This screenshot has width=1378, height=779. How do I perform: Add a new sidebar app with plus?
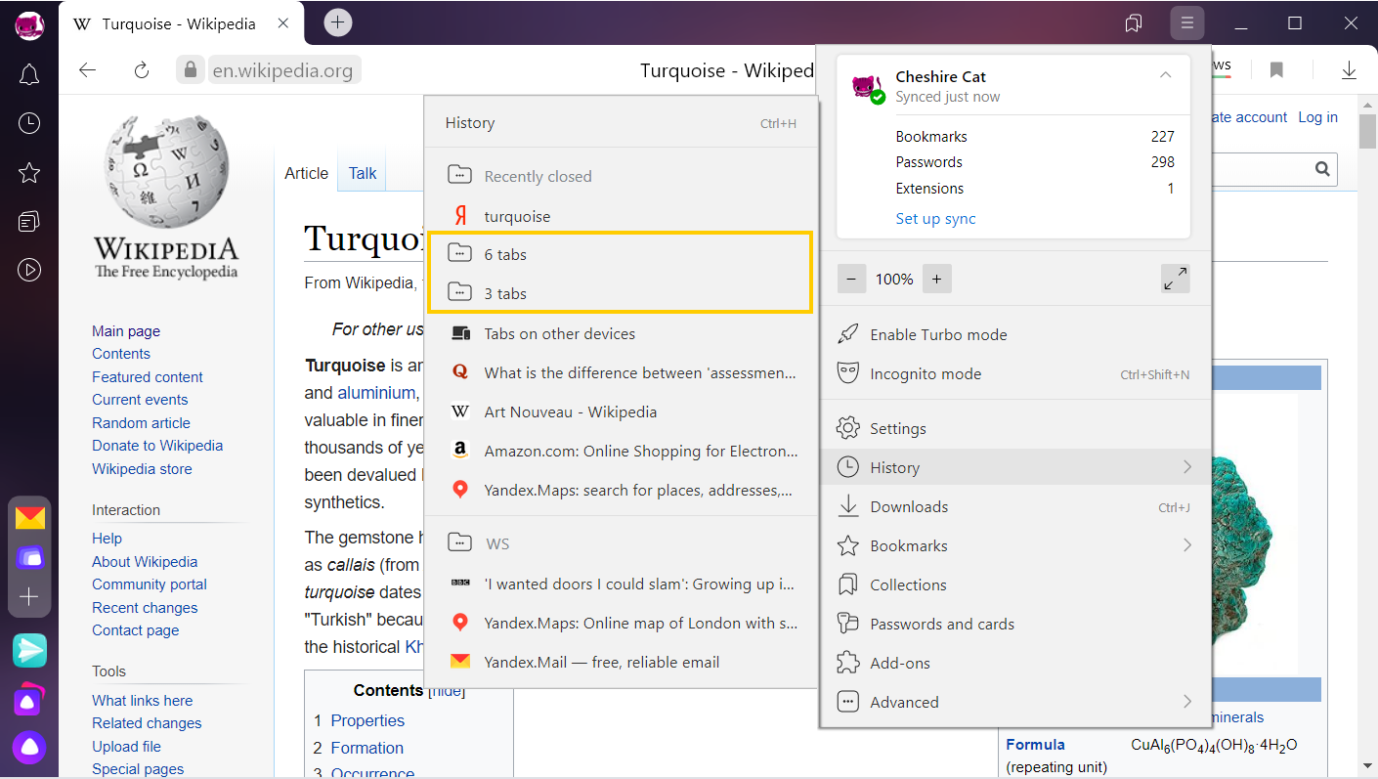[29, 597]
